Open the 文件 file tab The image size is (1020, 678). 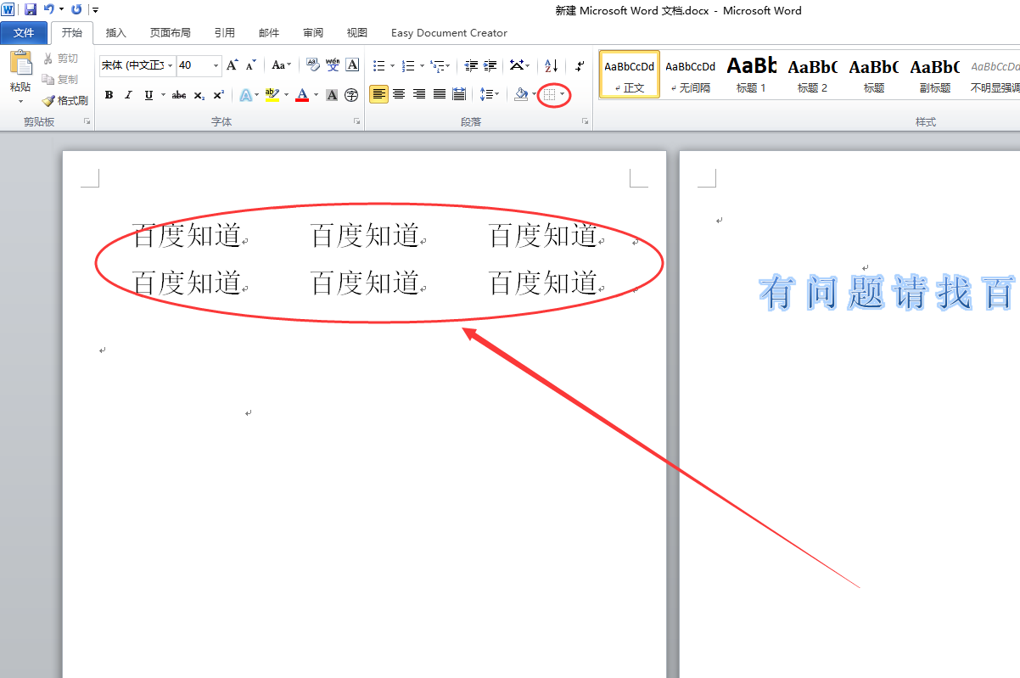click(x=24, y=33)
